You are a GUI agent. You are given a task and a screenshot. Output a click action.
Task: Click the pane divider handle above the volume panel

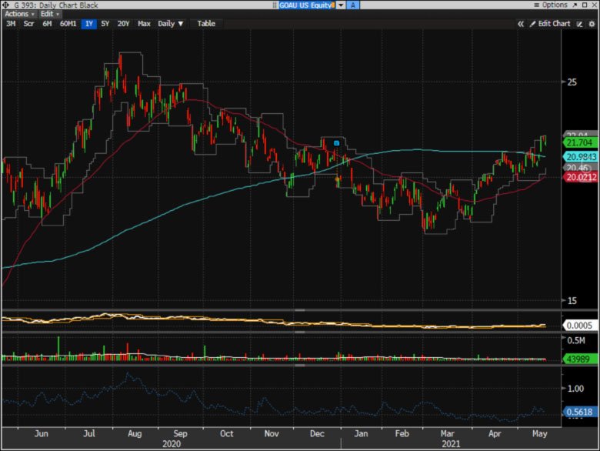300,332
